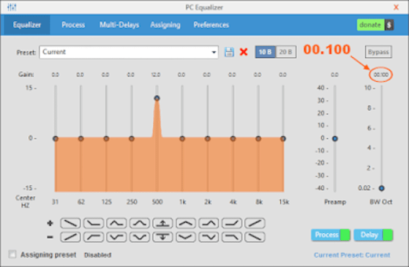Toggle the Delay on/off button

coord(373,235)
